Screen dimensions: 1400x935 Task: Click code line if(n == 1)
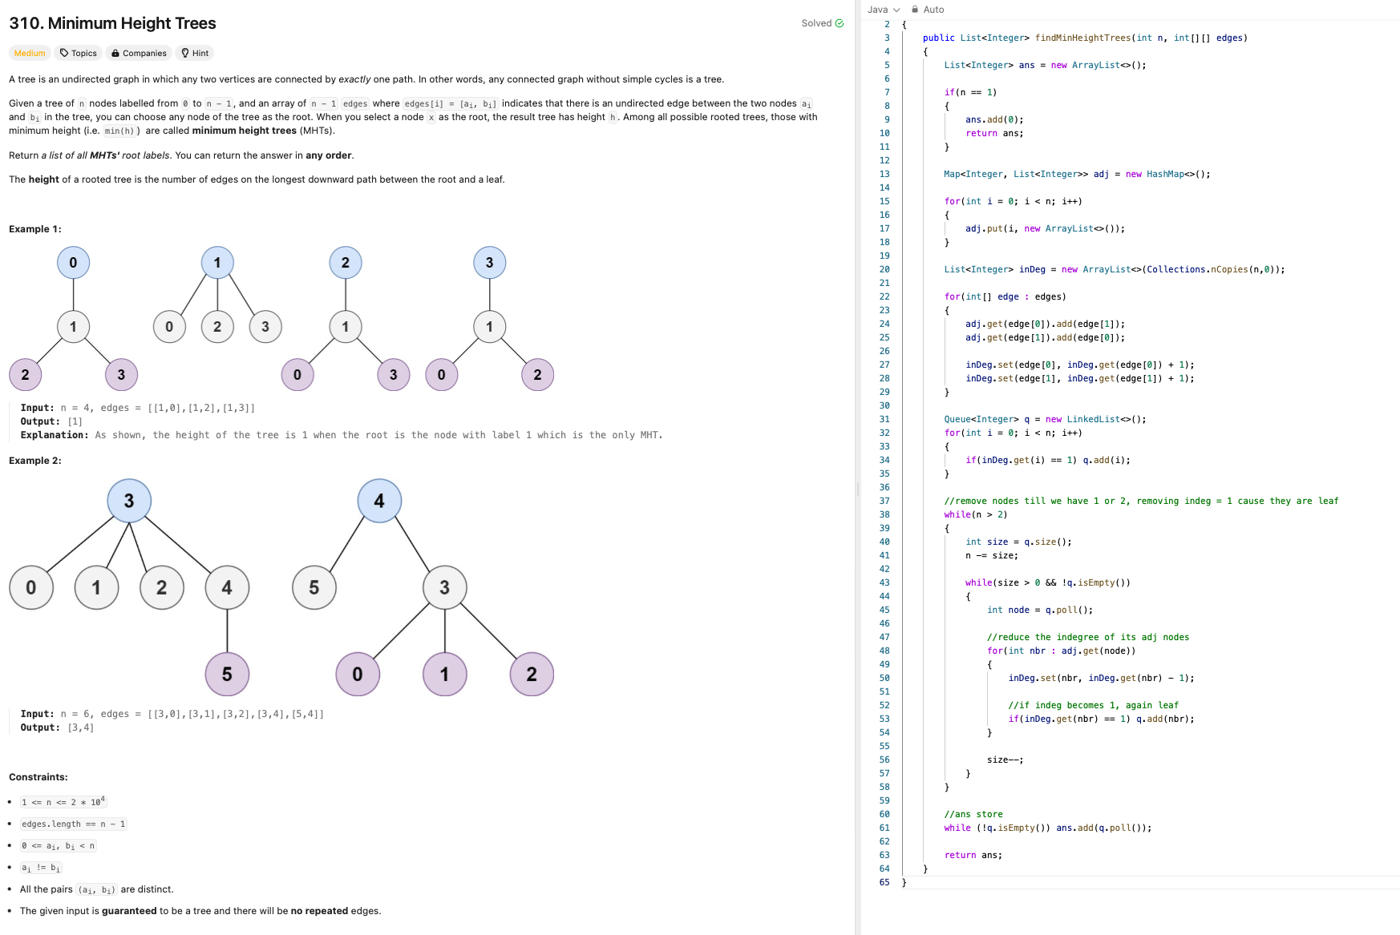pyautogui.click(x=970, y=92)
